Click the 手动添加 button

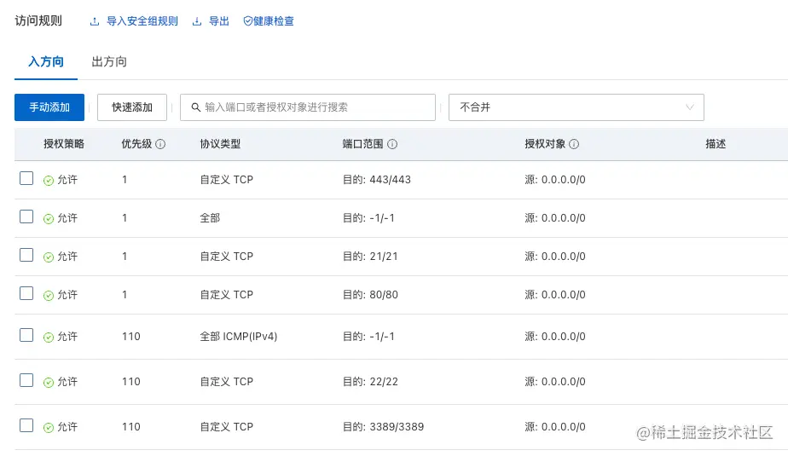click(x=49, y=107)
